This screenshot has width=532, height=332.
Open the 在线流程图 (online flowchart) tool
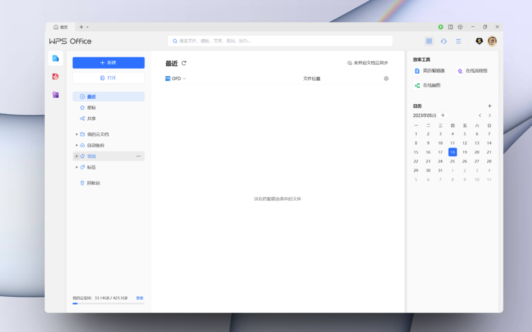[x=472, y=71]
